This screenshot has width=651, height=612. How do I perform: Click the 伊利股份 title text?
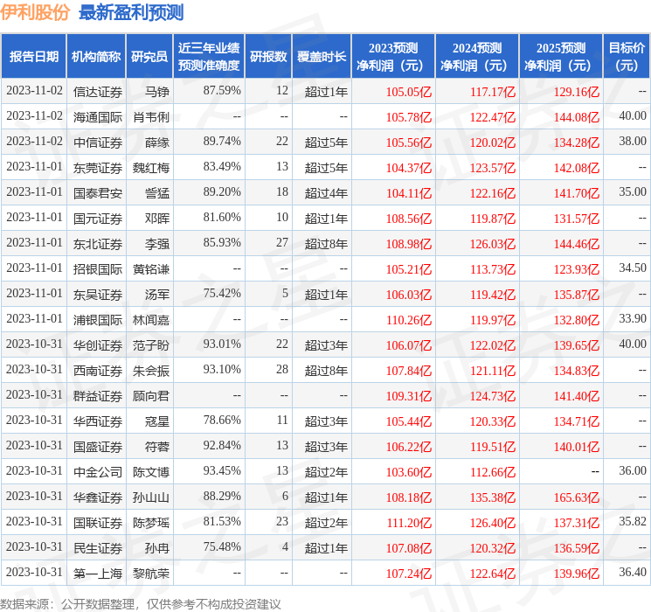pos(35,12)
